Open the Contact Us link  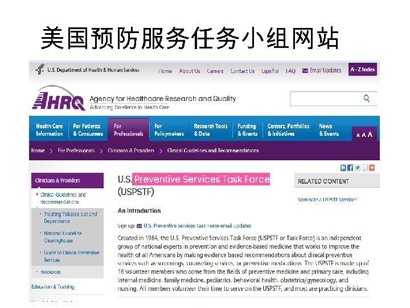243,71
